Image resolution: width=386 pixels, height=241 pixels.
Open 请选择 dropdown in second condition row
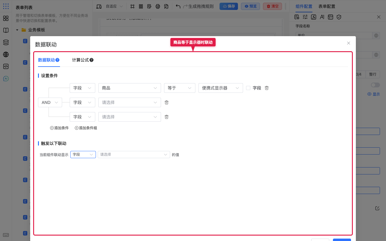click(130, 102)
